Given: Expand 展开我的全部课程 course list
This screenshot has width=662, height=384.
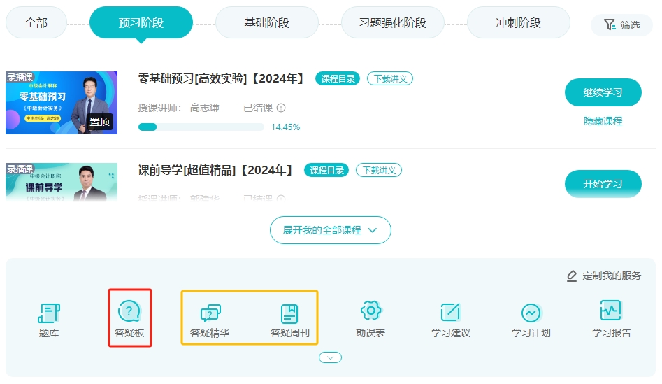Looking at the screenshot, I should [x=331, y=230].
